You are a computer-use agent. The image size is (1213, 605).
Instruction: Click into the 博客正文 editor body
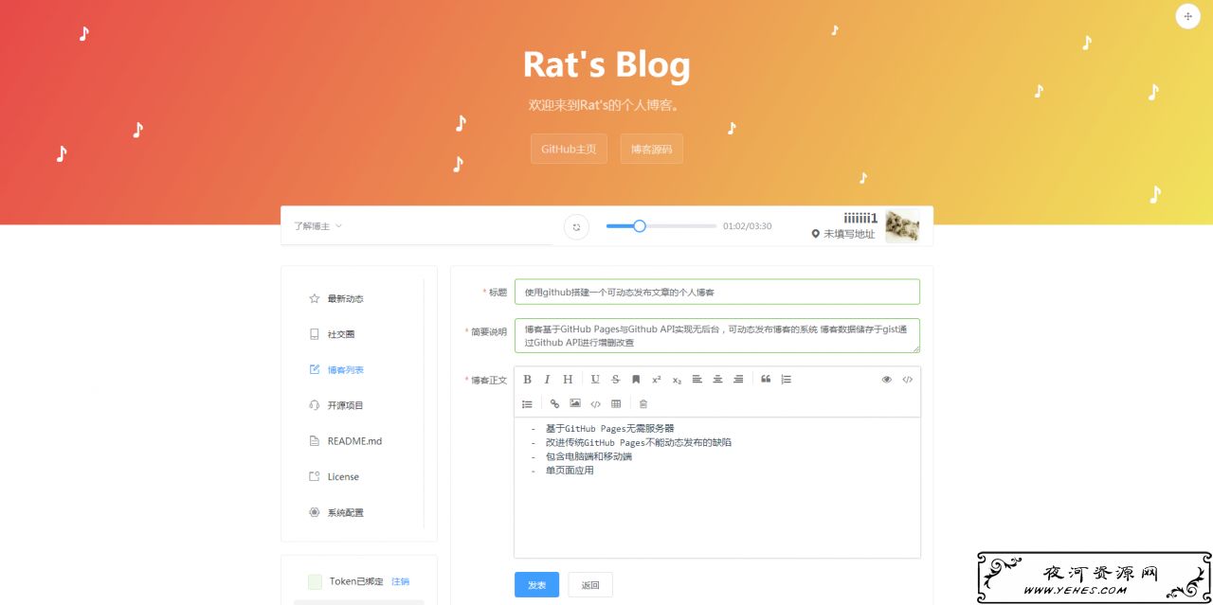point(716,488)
